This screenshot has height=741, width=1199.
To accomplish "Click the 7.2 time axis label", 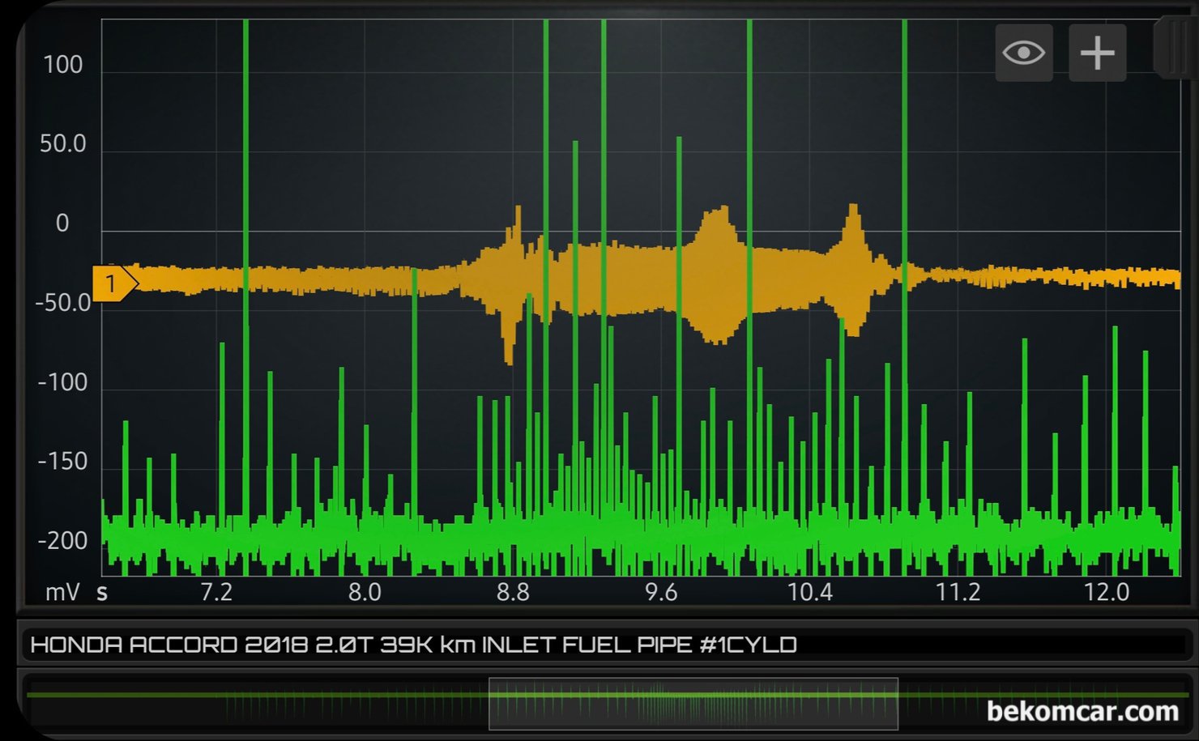I will click(216, 593).
